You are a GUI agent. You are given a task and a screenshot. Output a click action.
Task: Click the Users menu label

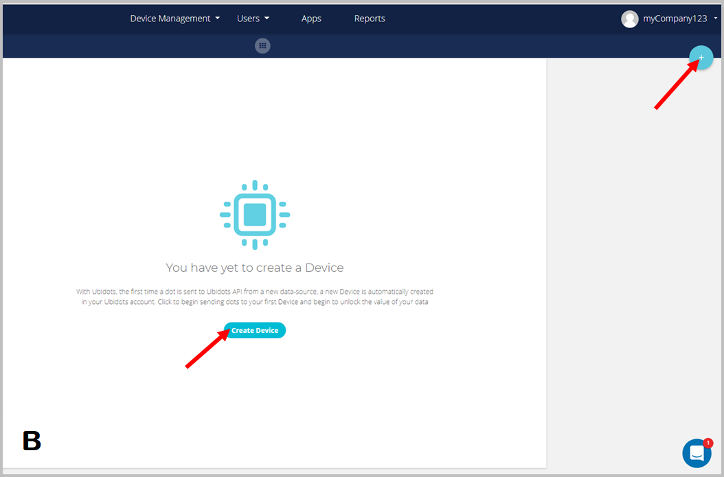pyautogui.click(x=248, y=19)
